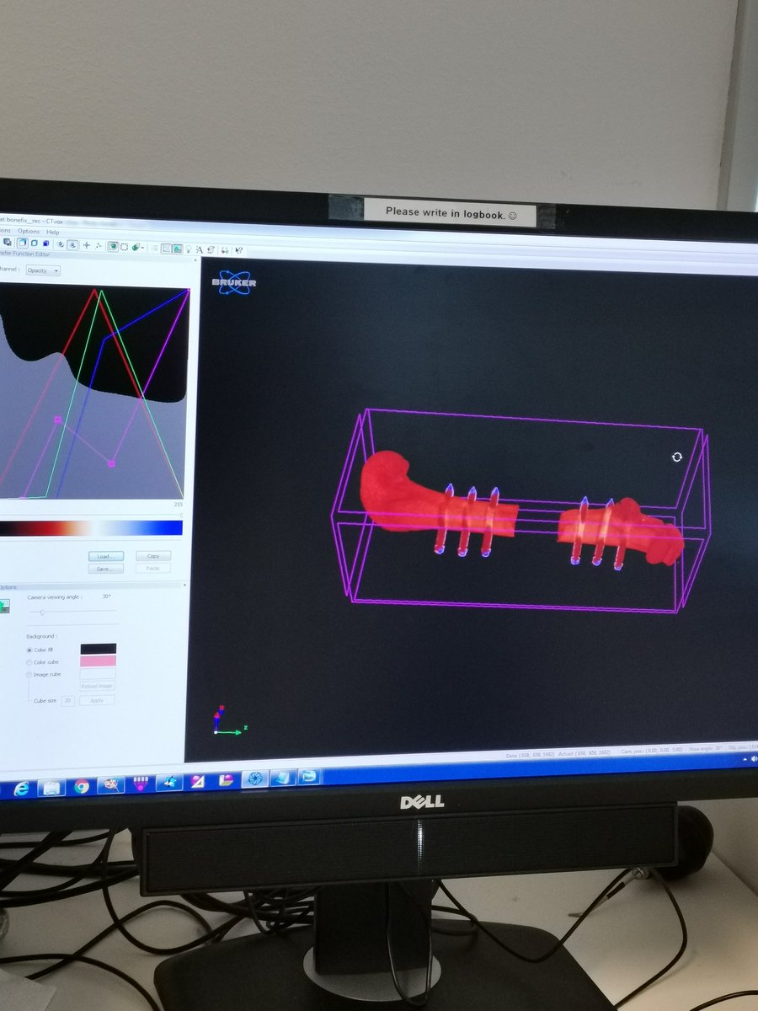Click the dashed square selection icon in toolbar
Screen dimensions: 758x1011
(124, 247)
